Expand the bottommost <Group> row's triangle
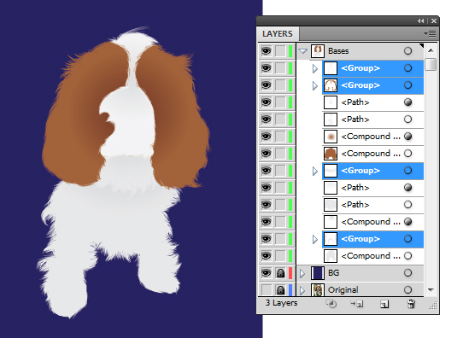Screen dimensions: 463x338 click(315, 239)
